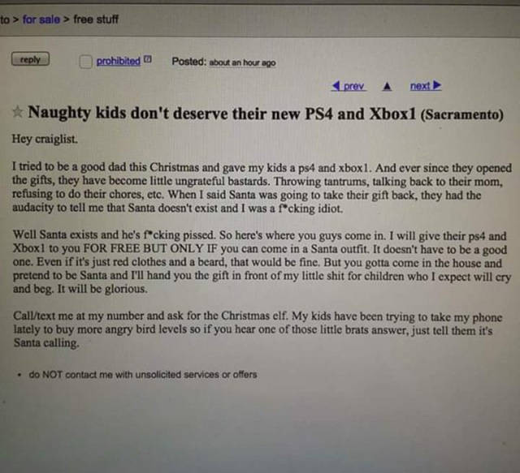
Task: Click the 'do NOT contact me' notice line
Action: click(143, 375)
